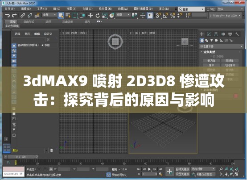This screenshot has height=180, width=247.
Task: Open the Hierarchy command panel
Action: [216, 34]
